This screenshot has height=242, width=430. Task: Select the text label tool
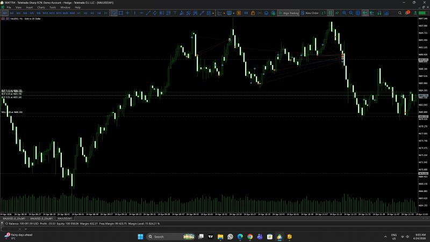coord(175,13)
